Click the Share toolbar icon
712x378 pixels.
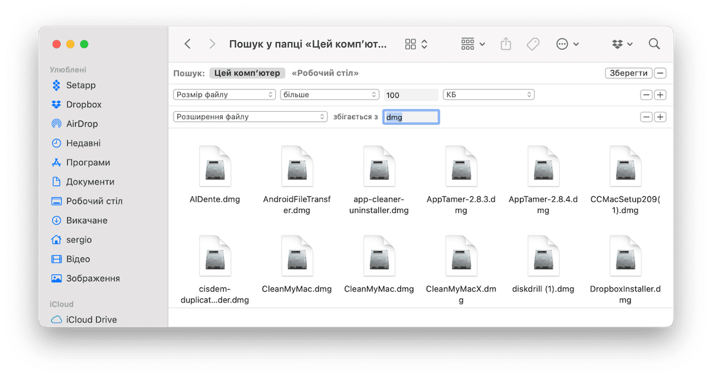[x=506, y=44]
